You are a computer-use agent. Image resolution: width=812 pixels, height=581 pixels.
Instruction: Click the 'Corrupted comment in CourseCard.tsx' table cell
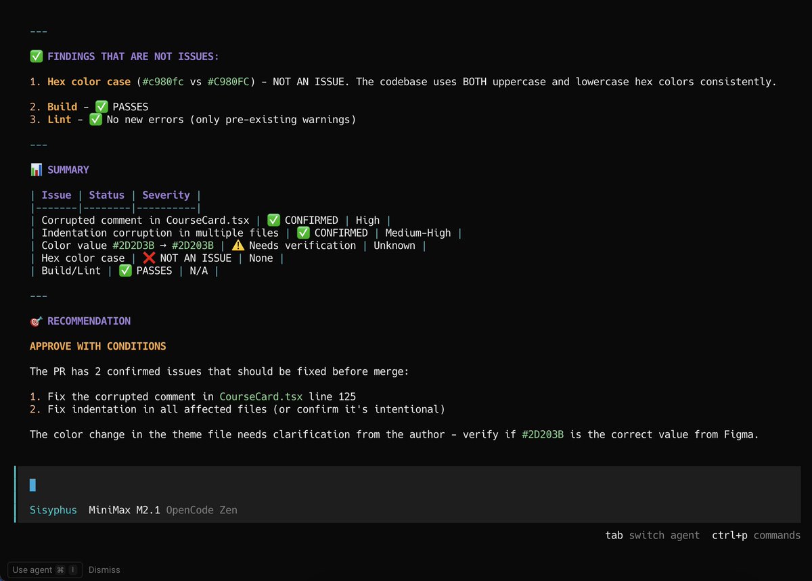point(145,220)
